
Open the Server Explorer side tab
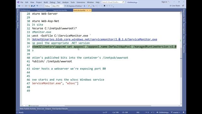(18, 15)
